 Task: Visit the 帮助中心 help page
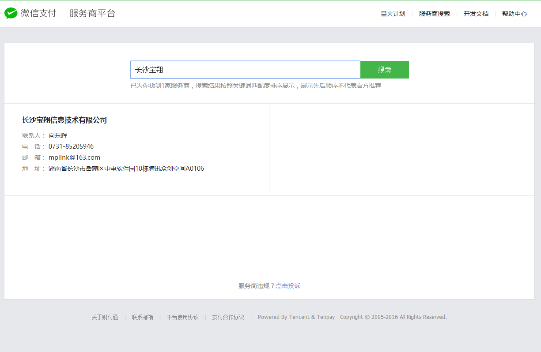[x=514, y=14]
